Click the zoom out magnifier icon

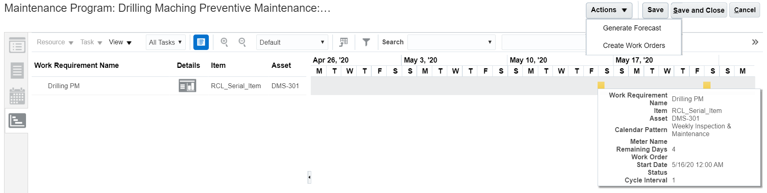(x=242, y=42)
